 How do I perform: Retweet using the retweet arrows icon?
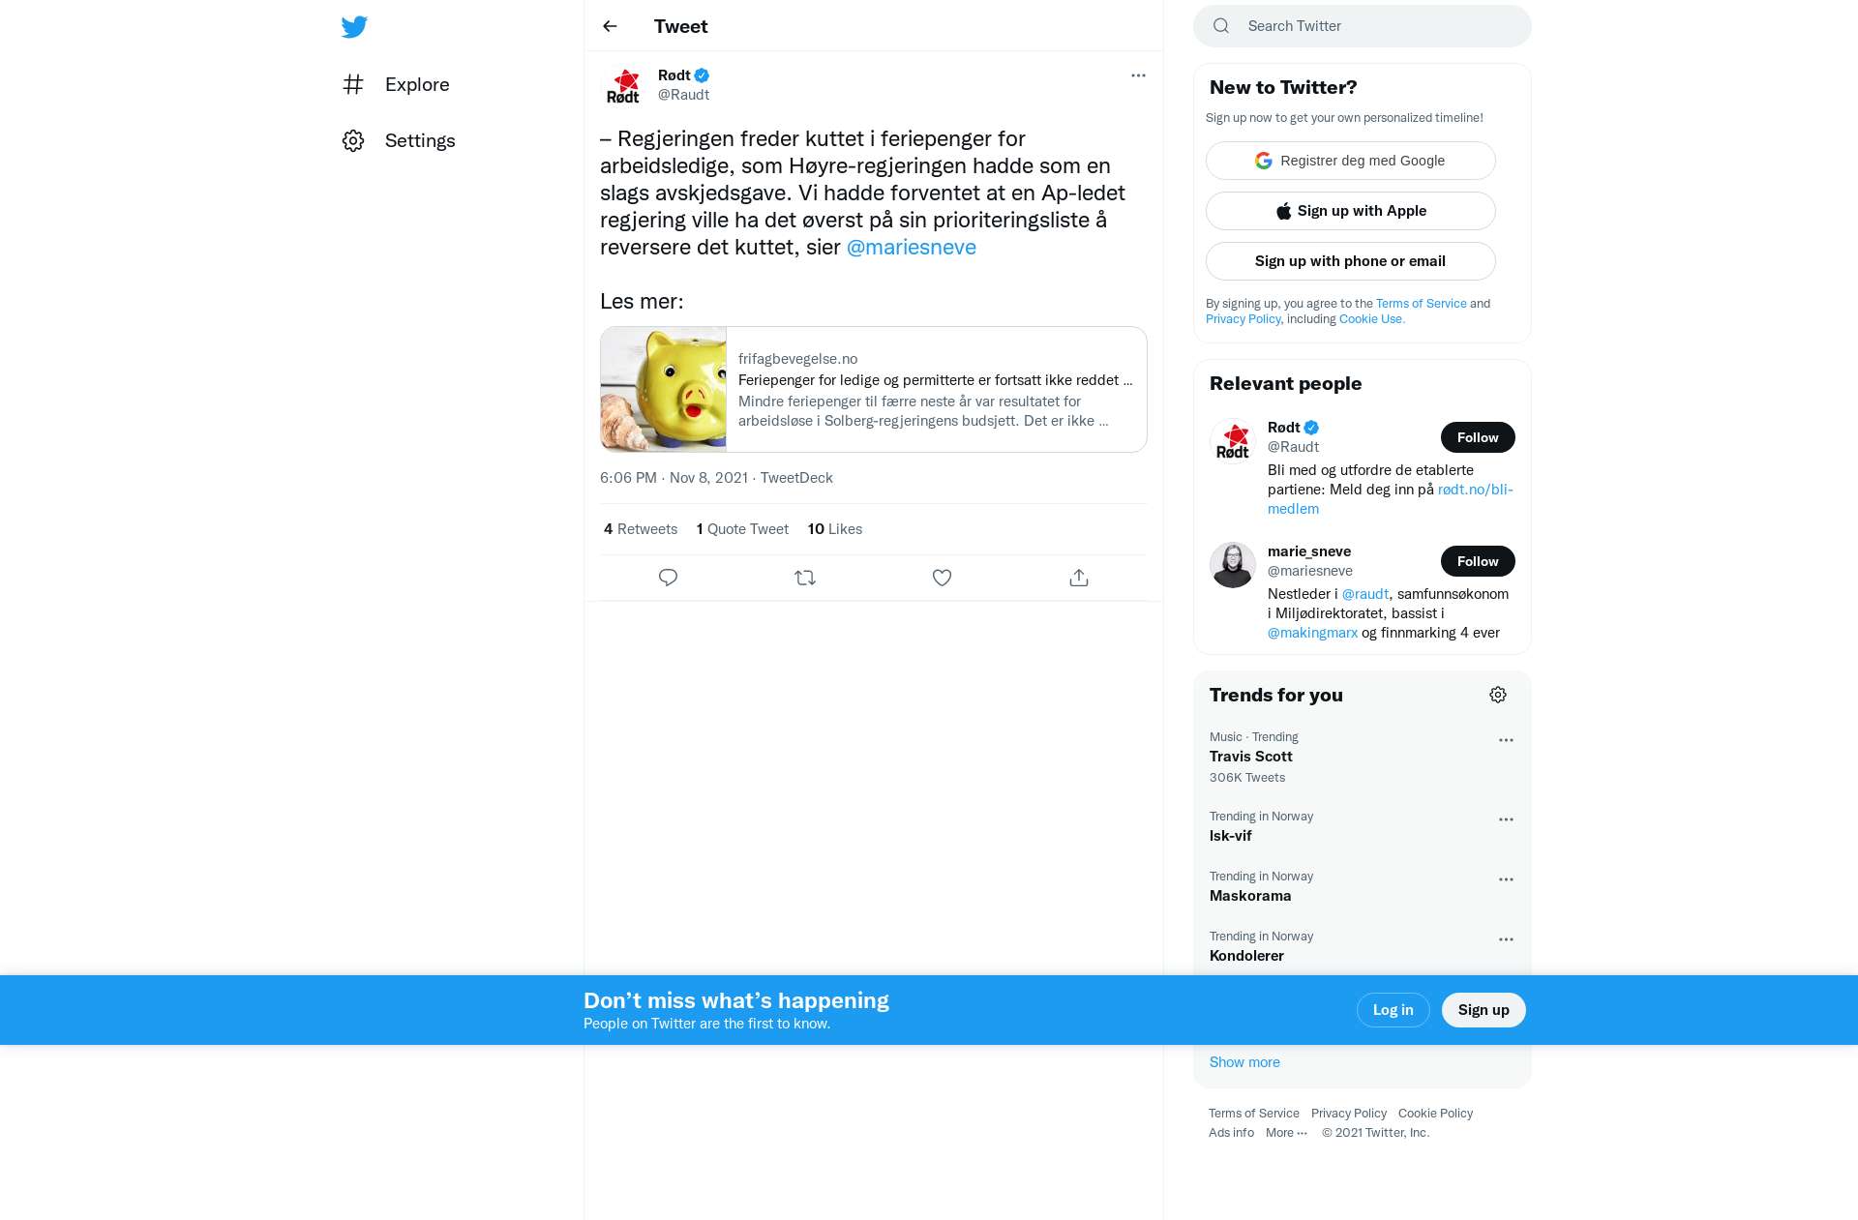805,578
